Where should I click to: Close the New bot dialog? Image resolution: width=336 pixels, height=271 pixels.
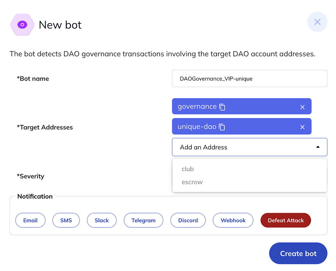point(317,22)
